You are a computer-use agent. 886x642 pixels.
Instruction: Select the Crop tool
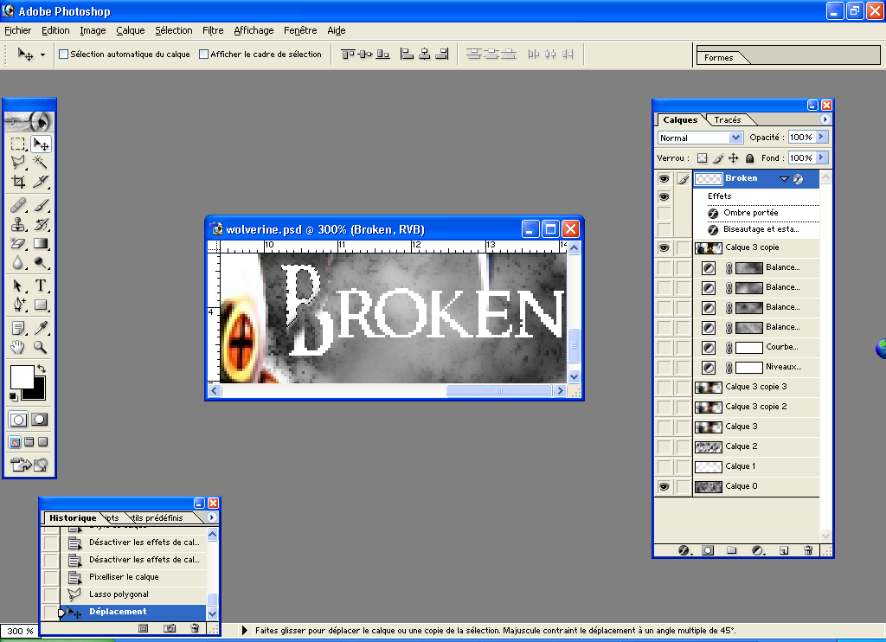click(x=19, y=182)
